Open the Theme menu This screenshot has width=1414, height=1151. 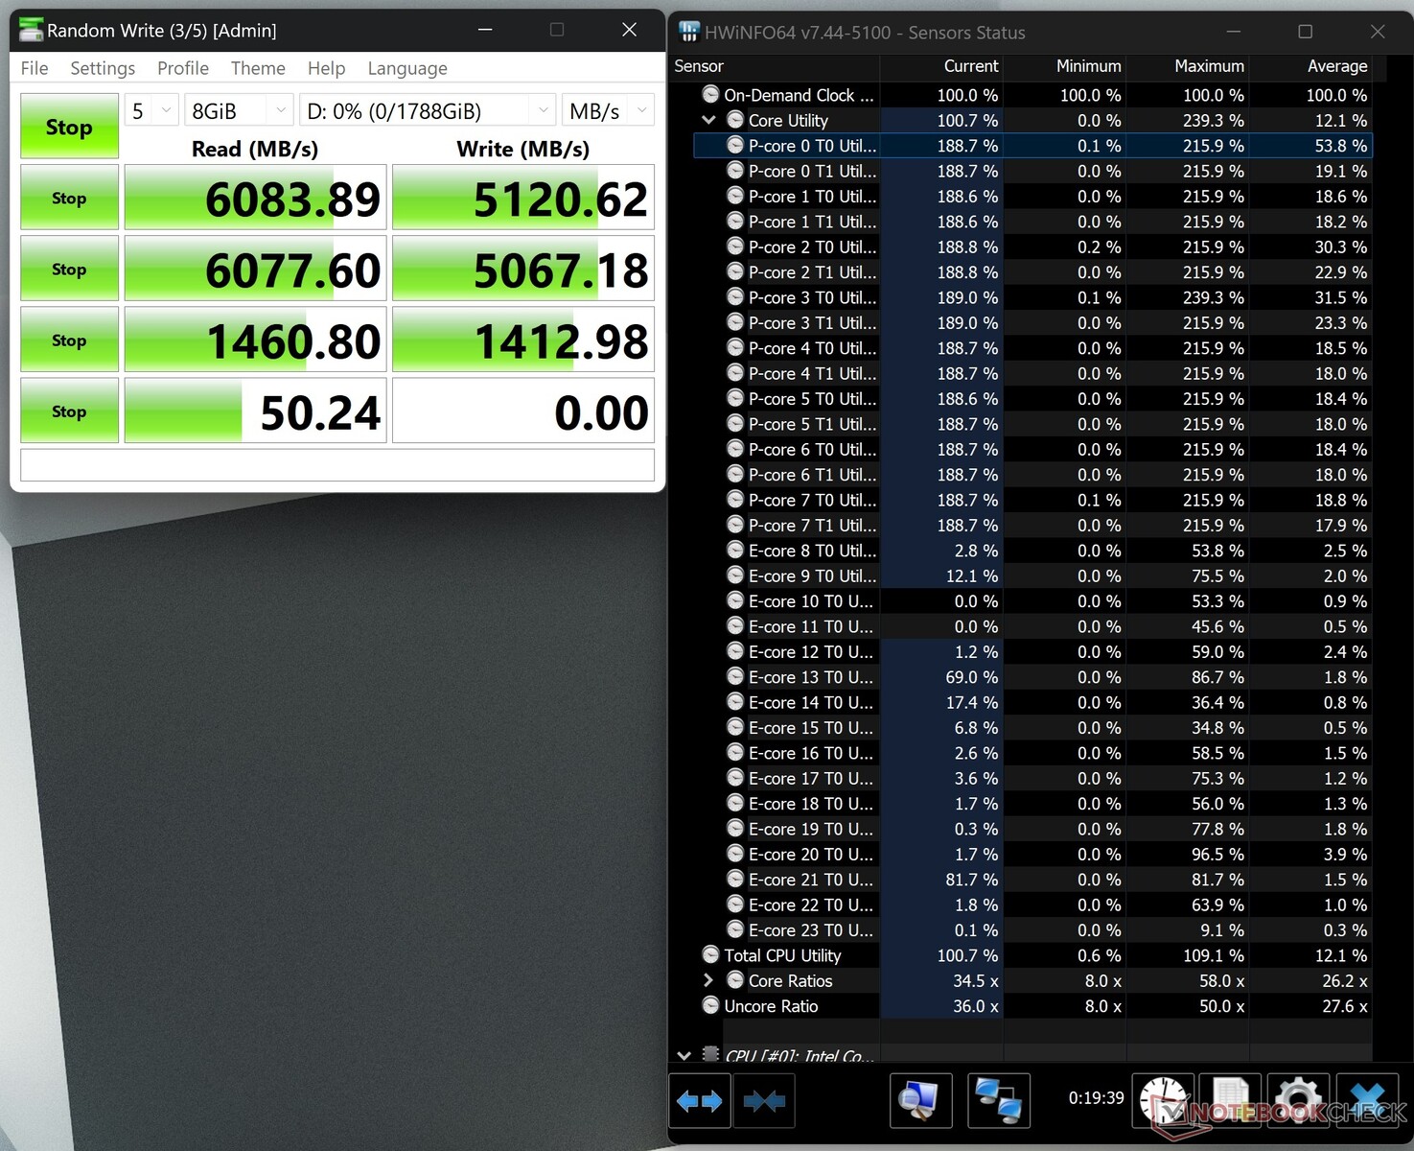coord(257,68)
